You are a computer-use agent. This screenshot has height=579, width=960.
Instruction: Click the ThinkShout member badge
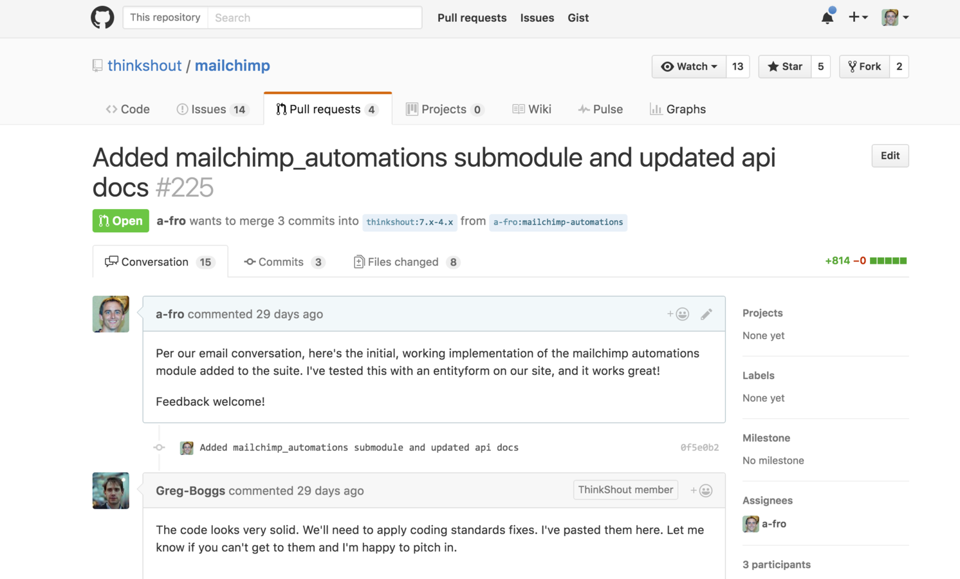pos(625,490)
